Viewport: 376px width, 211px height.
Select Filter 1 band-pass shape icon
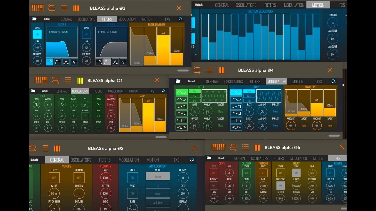coord(66,62)
